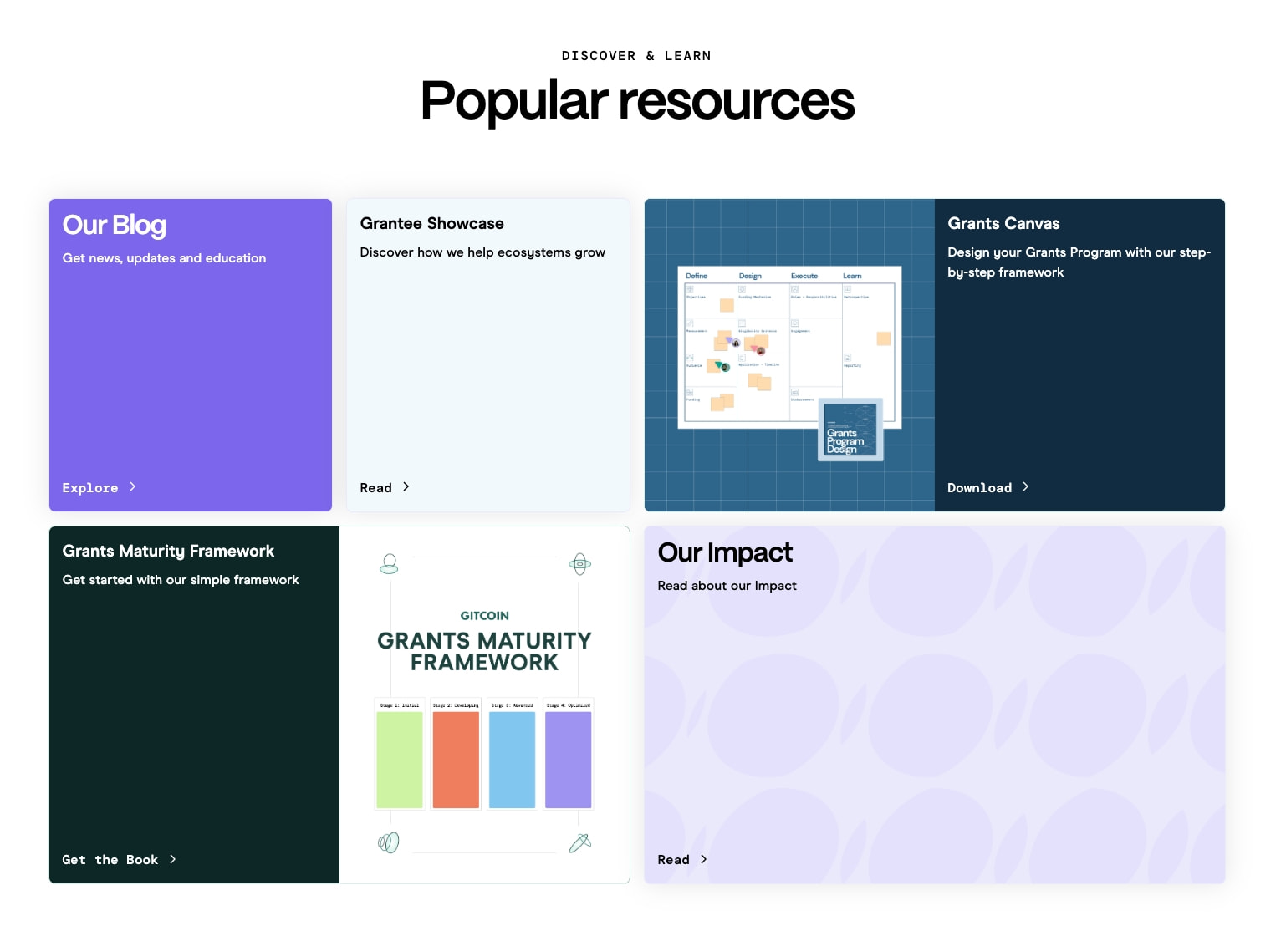Click the planet orbit icon on framework cover
Screen dimensions: 1286x941
(x=580, y=565)
